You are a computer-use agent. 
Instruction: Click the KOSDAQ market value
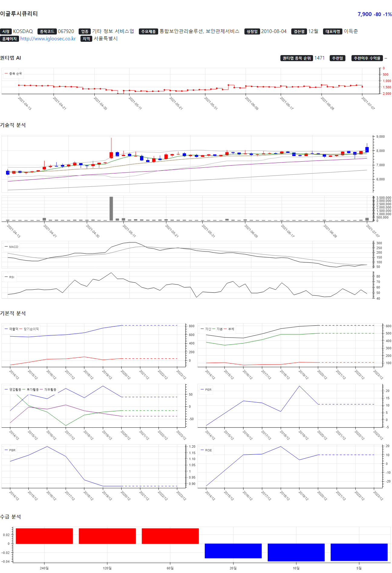click(23, 31)
